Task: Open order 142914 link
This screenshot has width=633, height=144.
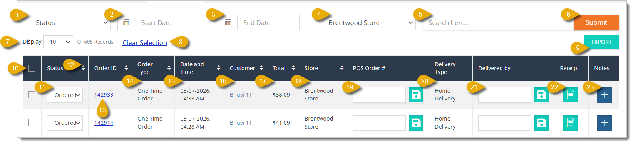Action: click(x=104, y=123)
